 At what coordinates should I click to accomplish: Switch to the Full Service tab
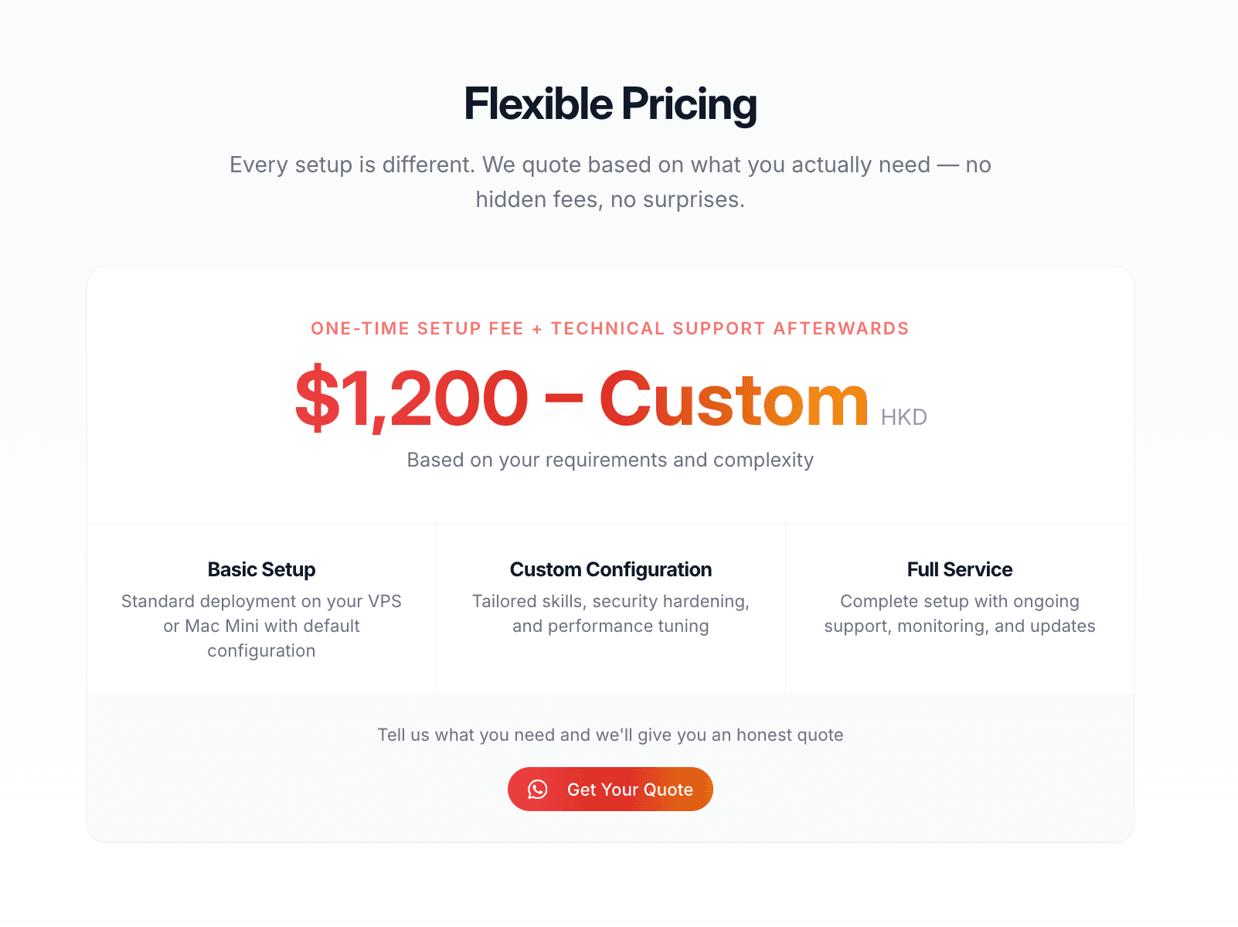[x=959, y=569]
